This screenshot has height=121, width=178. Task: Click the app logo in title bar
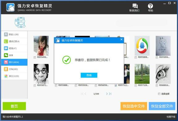[x=11, y=7]
